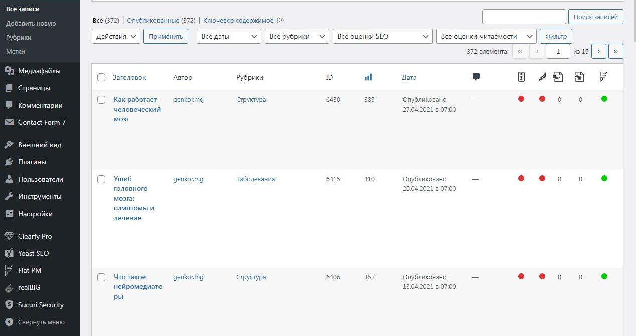Open the Все оценки SEO dropdown

383,36
